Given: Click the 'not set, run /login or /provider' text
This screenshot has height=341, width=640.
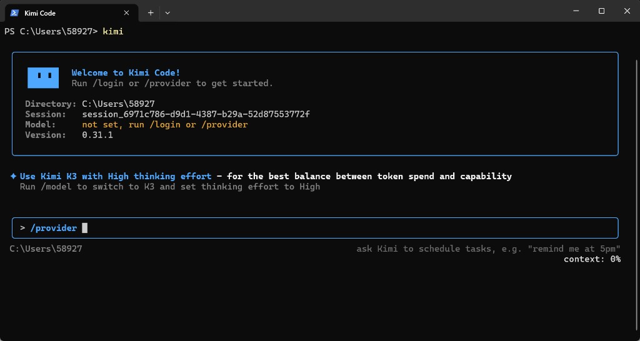Looking at the screenshot, I should tap(165, 124).
